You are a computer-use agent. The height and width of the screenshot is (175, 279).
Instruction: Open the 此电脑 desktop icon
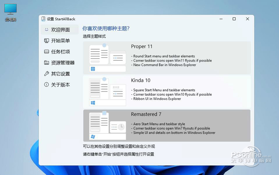[x=10, y=12]
